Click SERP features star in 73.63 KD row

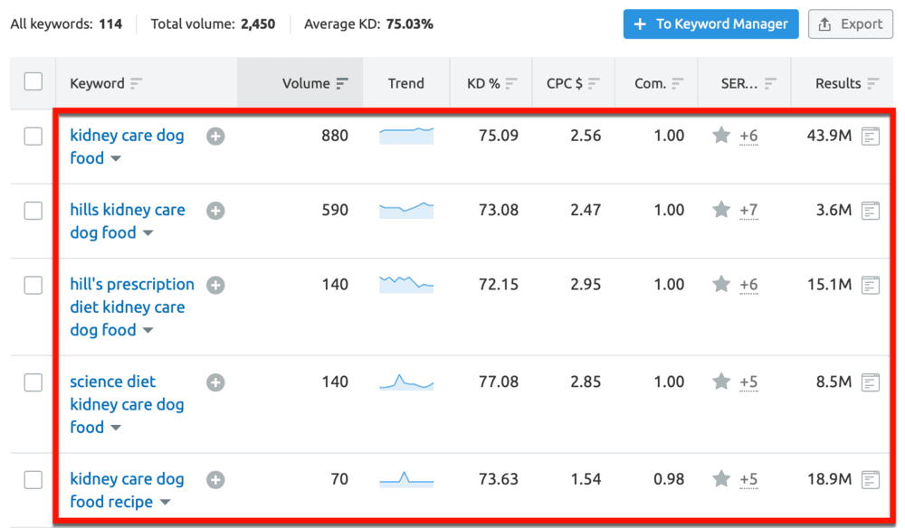point(721,478)
